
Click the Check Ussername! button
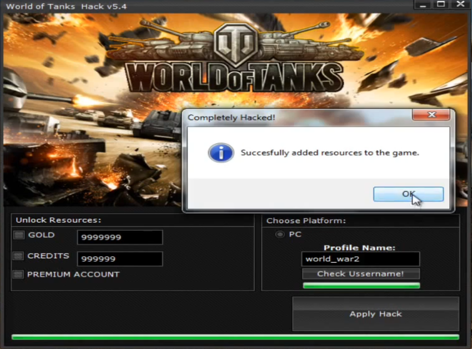[361, 274]
